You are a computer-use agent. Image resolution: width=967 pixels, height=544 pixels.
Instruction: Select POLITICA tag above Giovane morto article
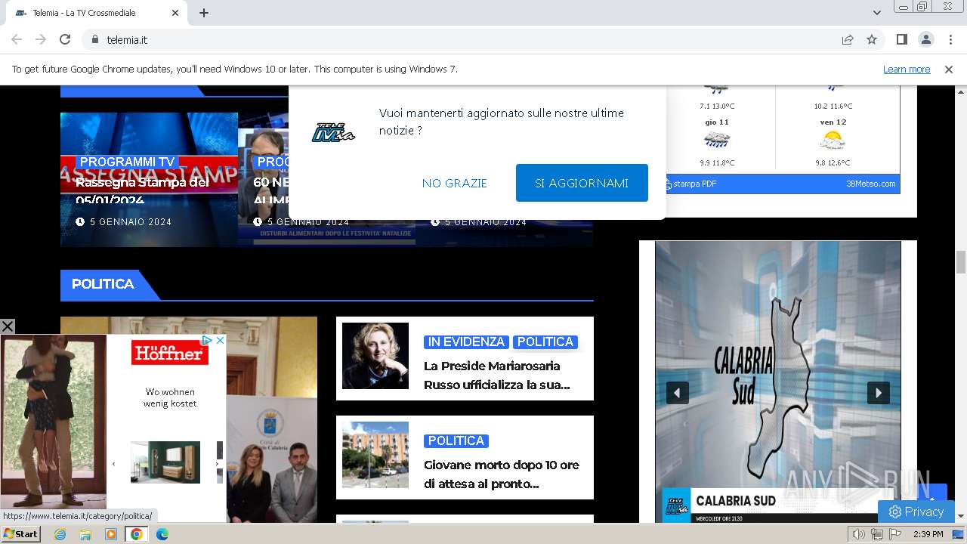456,440
